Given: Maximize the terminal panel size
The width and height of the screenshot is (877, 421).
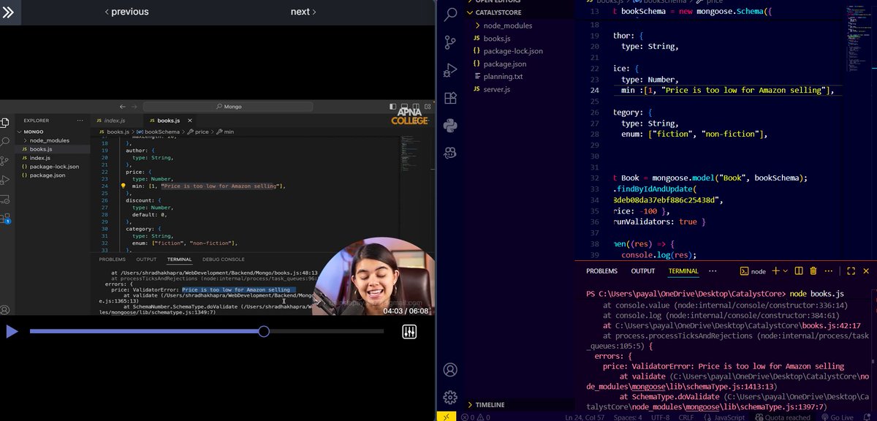Looking at the screenshot, I should [x=851, y=271].
